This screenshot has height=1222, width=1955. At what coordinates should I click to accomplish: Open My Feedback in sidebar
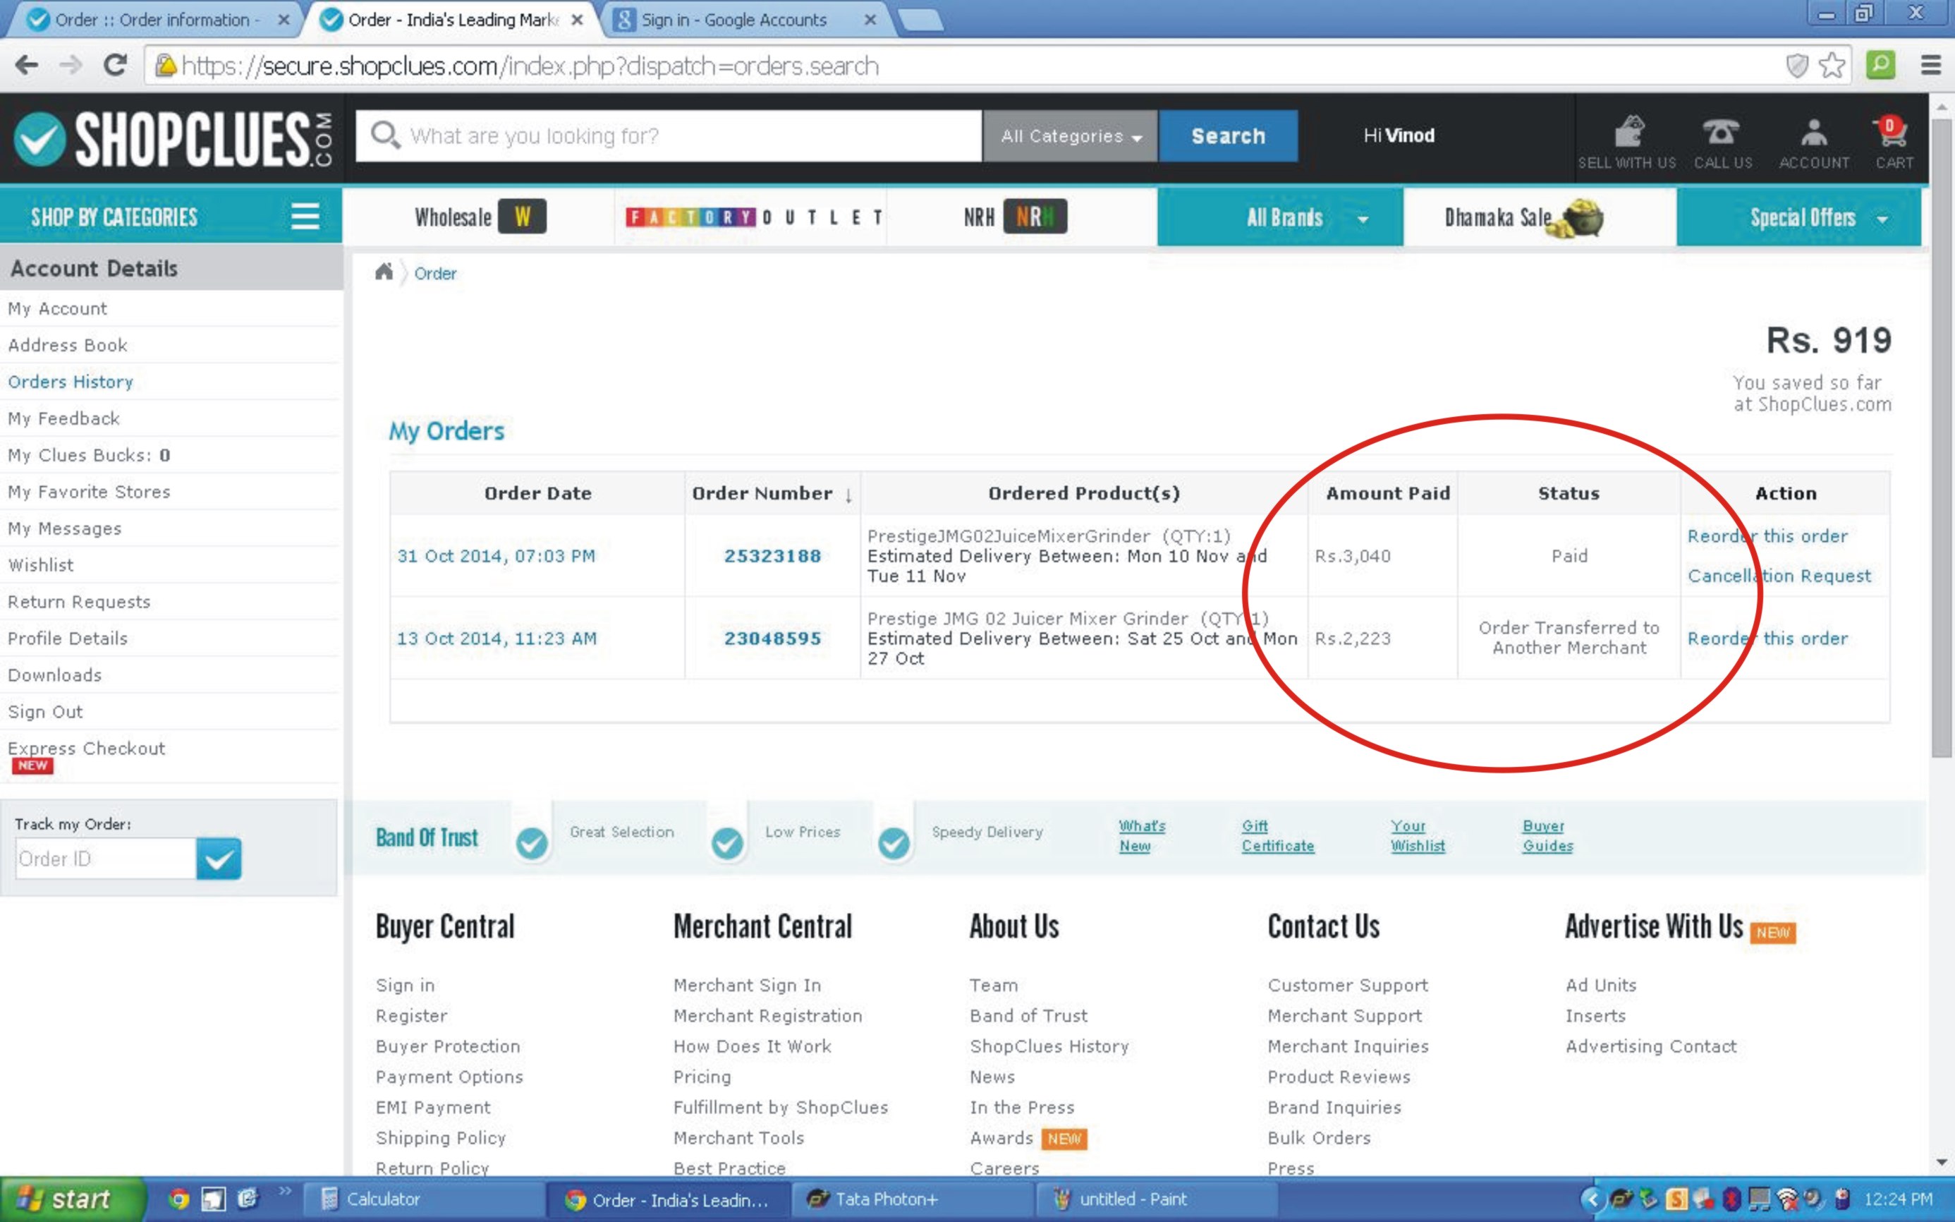[x=63, y=418]
